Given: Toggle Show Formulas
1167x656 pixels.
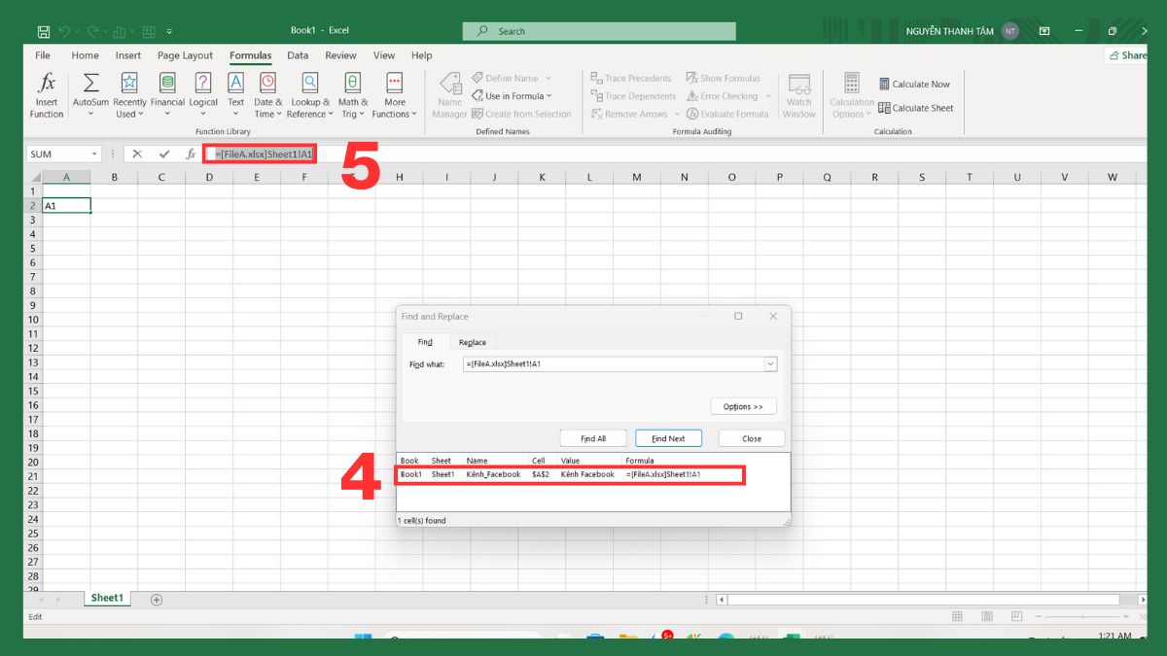Looking at the screenshot, I should [x=724, y=78].
